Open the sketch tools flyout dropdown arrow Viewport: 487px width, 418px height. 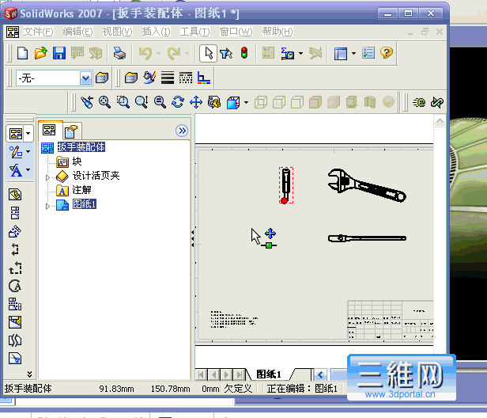click(28, 152)
